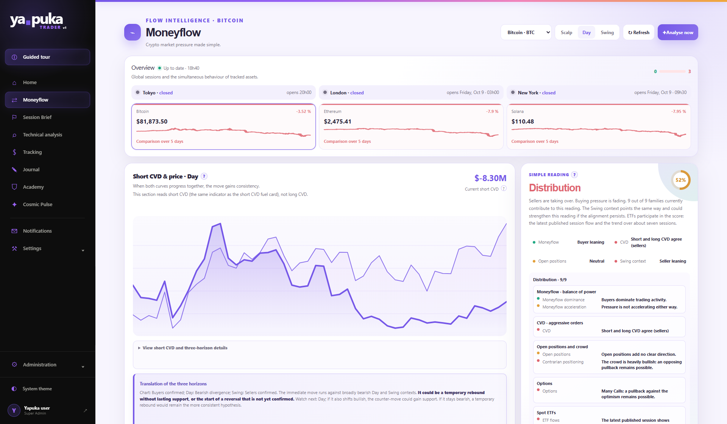
Task: Click the New York · closed session row
Action: [x=599, y=92]
